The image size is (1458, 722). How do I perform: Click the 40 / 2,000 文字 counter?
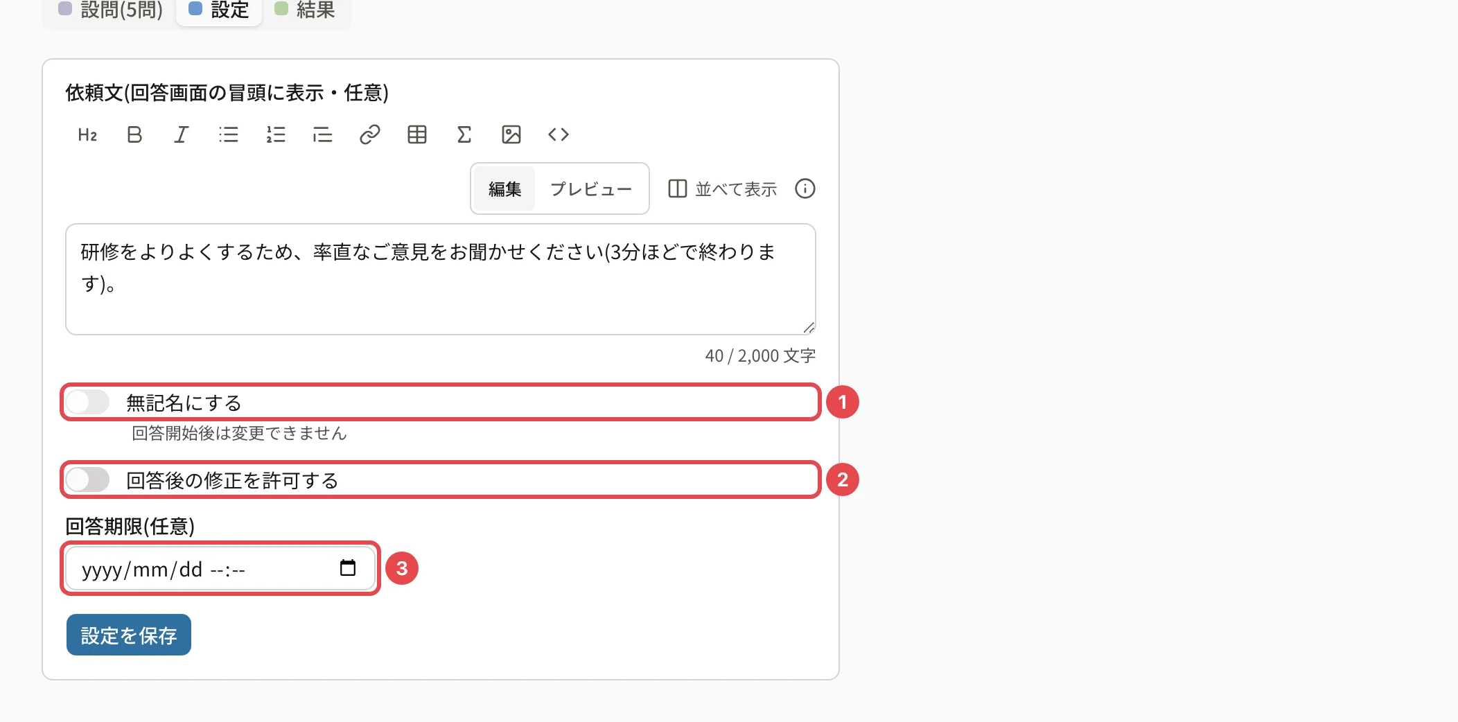(x=760, y=355)
